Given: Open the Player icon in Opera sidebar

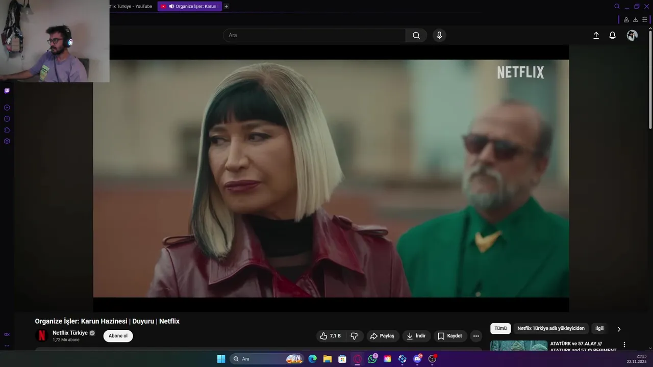Looking at the screenshot, I should tap(7, 108).
